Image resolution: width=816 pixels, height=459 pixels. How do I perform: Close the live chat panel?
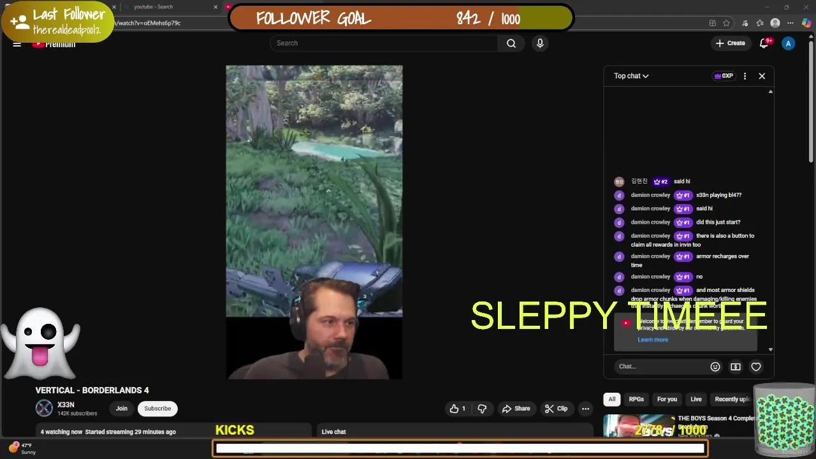tap(762, 76)
